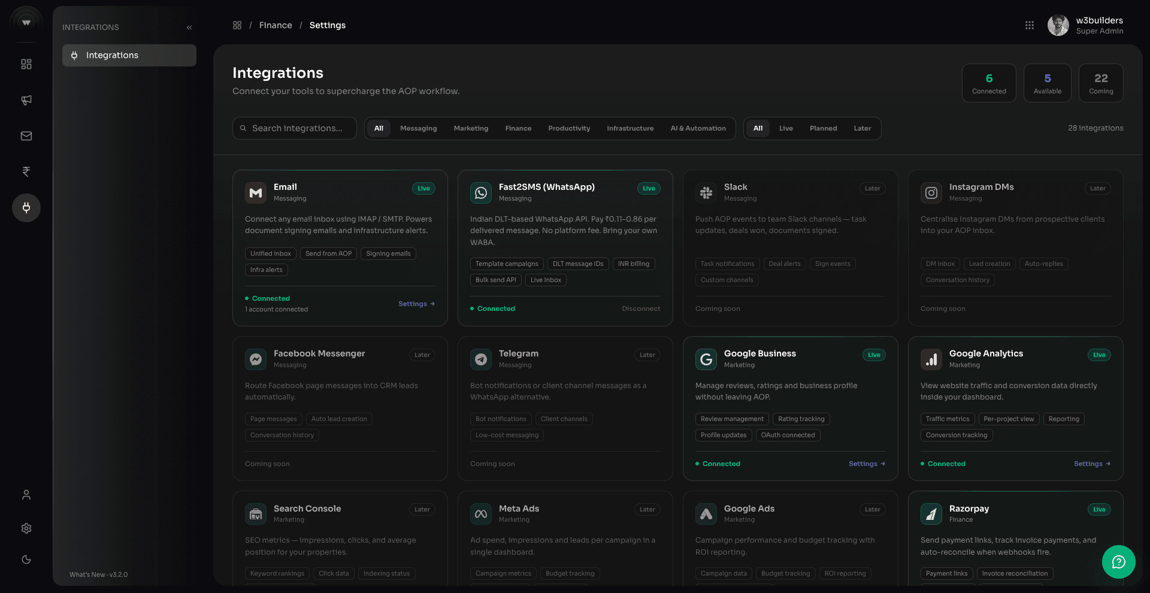The image size is (1150, 593).
Task: Open Settings for Google Analytics
Action: [x=1092, y=464]
